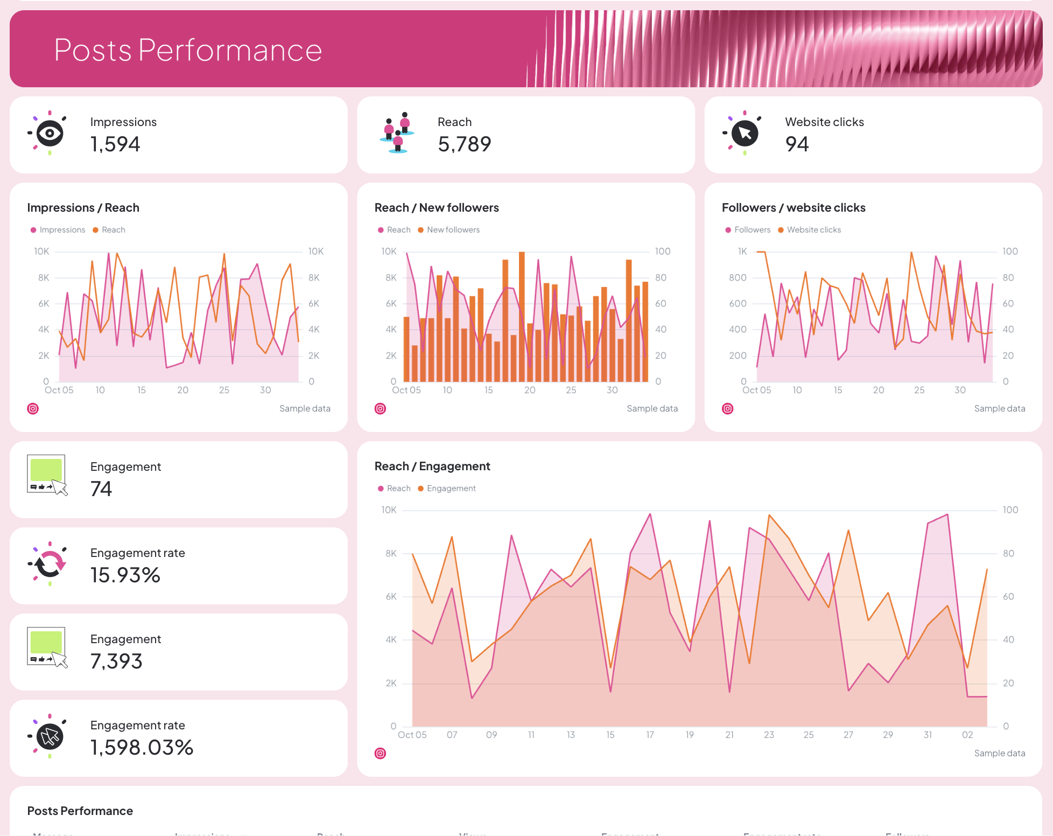Click the Instagram icon on Followers / website clicks chart

click(727, 408)
